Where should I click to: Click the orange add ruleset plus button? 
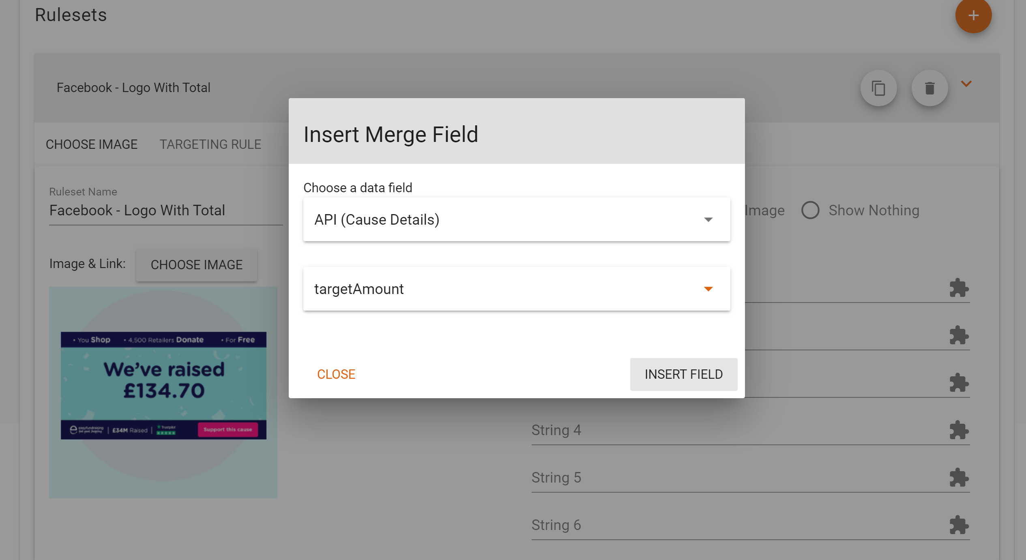973,15
